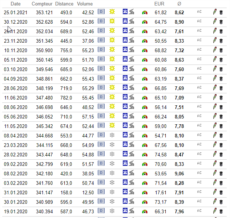The height and width of the screenshot is (218, 230).
Task: Click the Date column header
Action: coord(16,4)
